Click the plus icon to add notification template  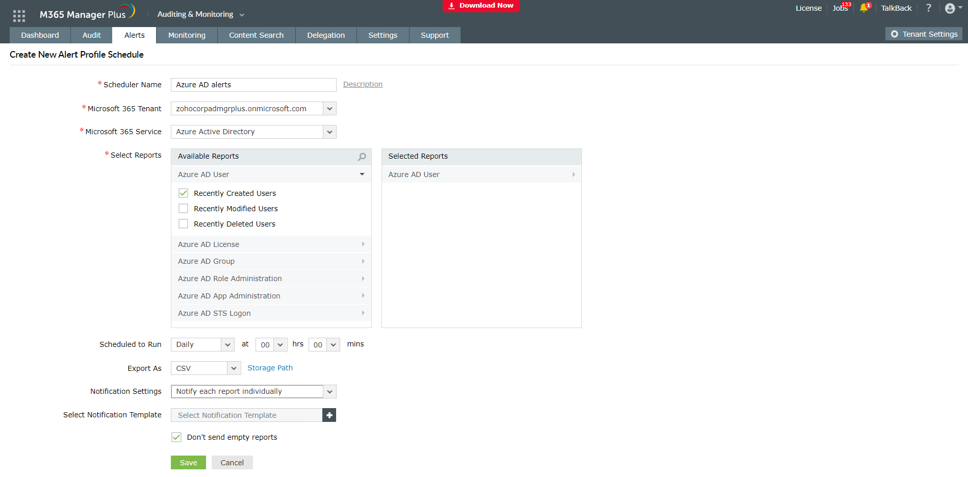(329, 415)
